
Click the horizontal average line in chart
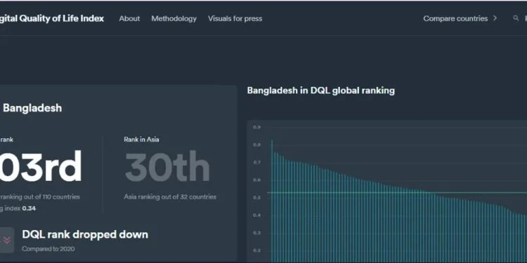pyautogui.click(x=397, y=193)
